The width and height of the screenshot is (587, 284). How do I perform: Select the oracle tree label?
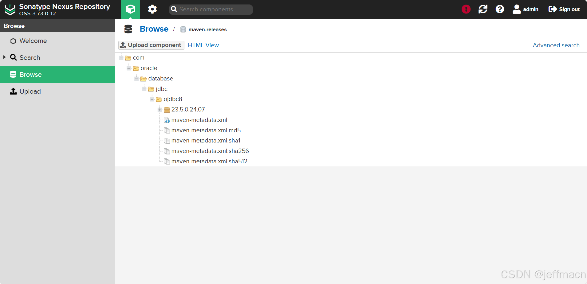[x=149, y=68]
